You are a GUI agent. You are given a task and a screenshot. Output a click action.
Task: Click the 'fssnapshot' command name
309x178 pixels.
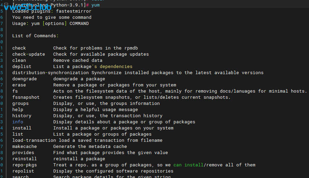click(x=26, y=97)
